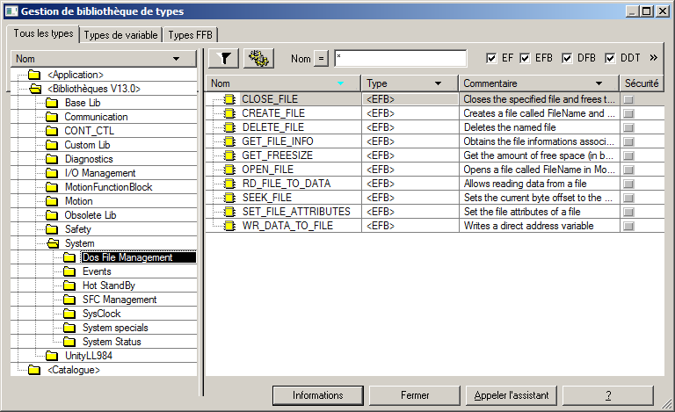
Task: Open the Type column filter dropdown
Action: pyautogui.click(x=438, y=83)
